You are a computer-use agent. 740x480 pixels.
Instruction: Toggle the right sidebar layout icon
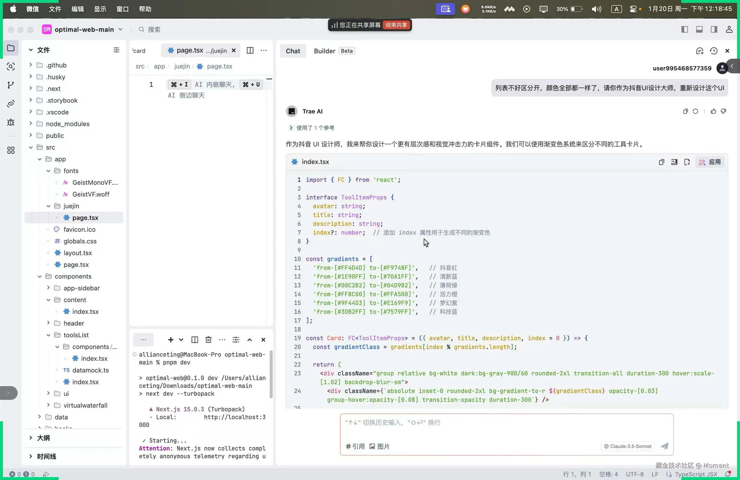714,30
